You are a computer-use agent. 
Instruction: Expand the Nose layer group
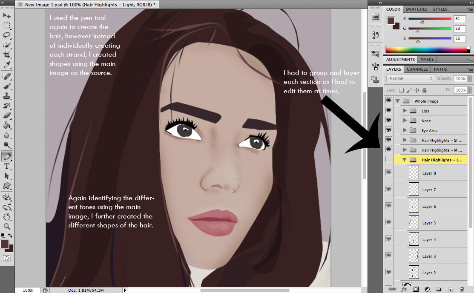pyautogui.click(x=405, y=121)
